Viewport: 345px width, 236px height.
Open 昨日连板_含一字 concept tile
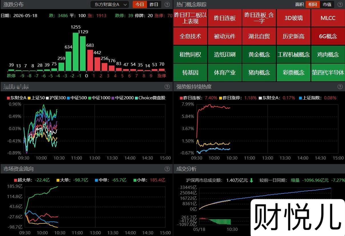[259, 18]
